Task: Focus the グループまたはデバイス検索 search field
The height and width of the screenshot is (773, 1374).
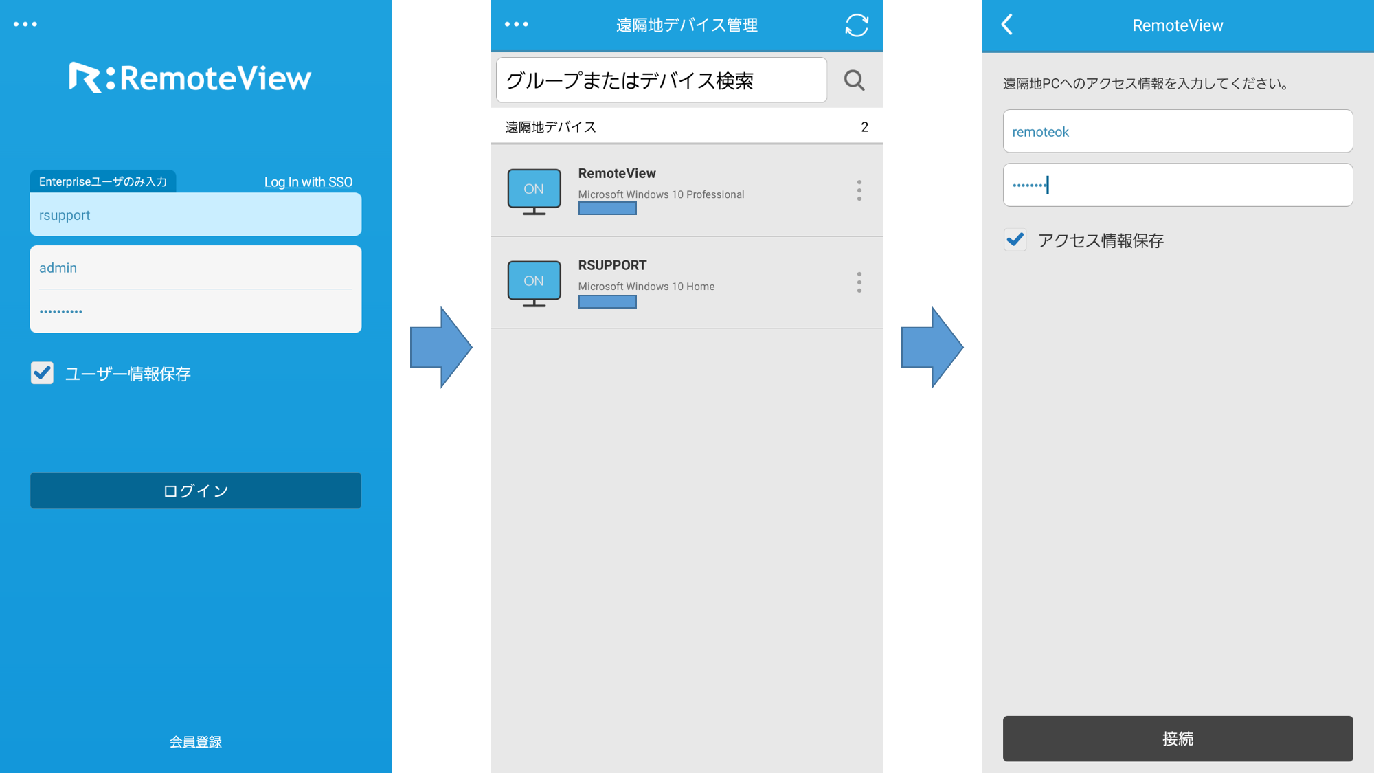Action: tap(661, 80)
